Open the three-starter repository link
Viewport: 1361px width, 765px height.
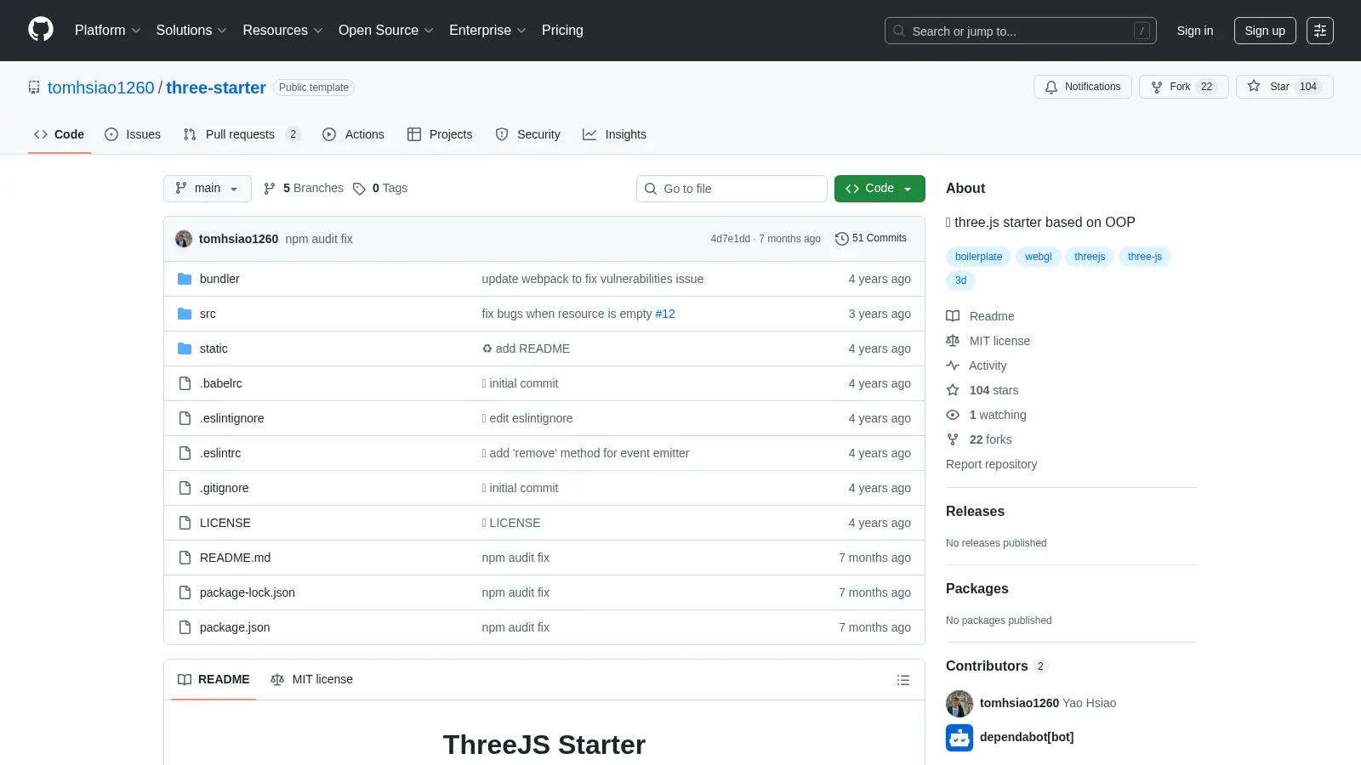click(x=216, y=88)
